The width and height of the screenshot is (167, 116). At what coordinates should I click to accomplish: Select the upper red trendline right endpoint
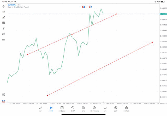(117, 14)
